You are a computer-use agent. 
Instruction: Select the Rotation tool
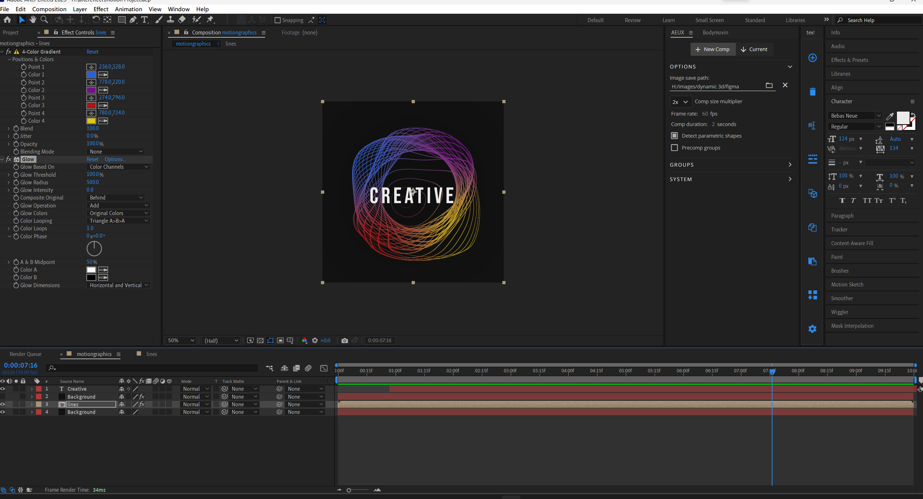point(96,20)
